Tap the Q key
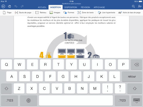Viewport: 143px width, 107px height. tap(7, 64)
